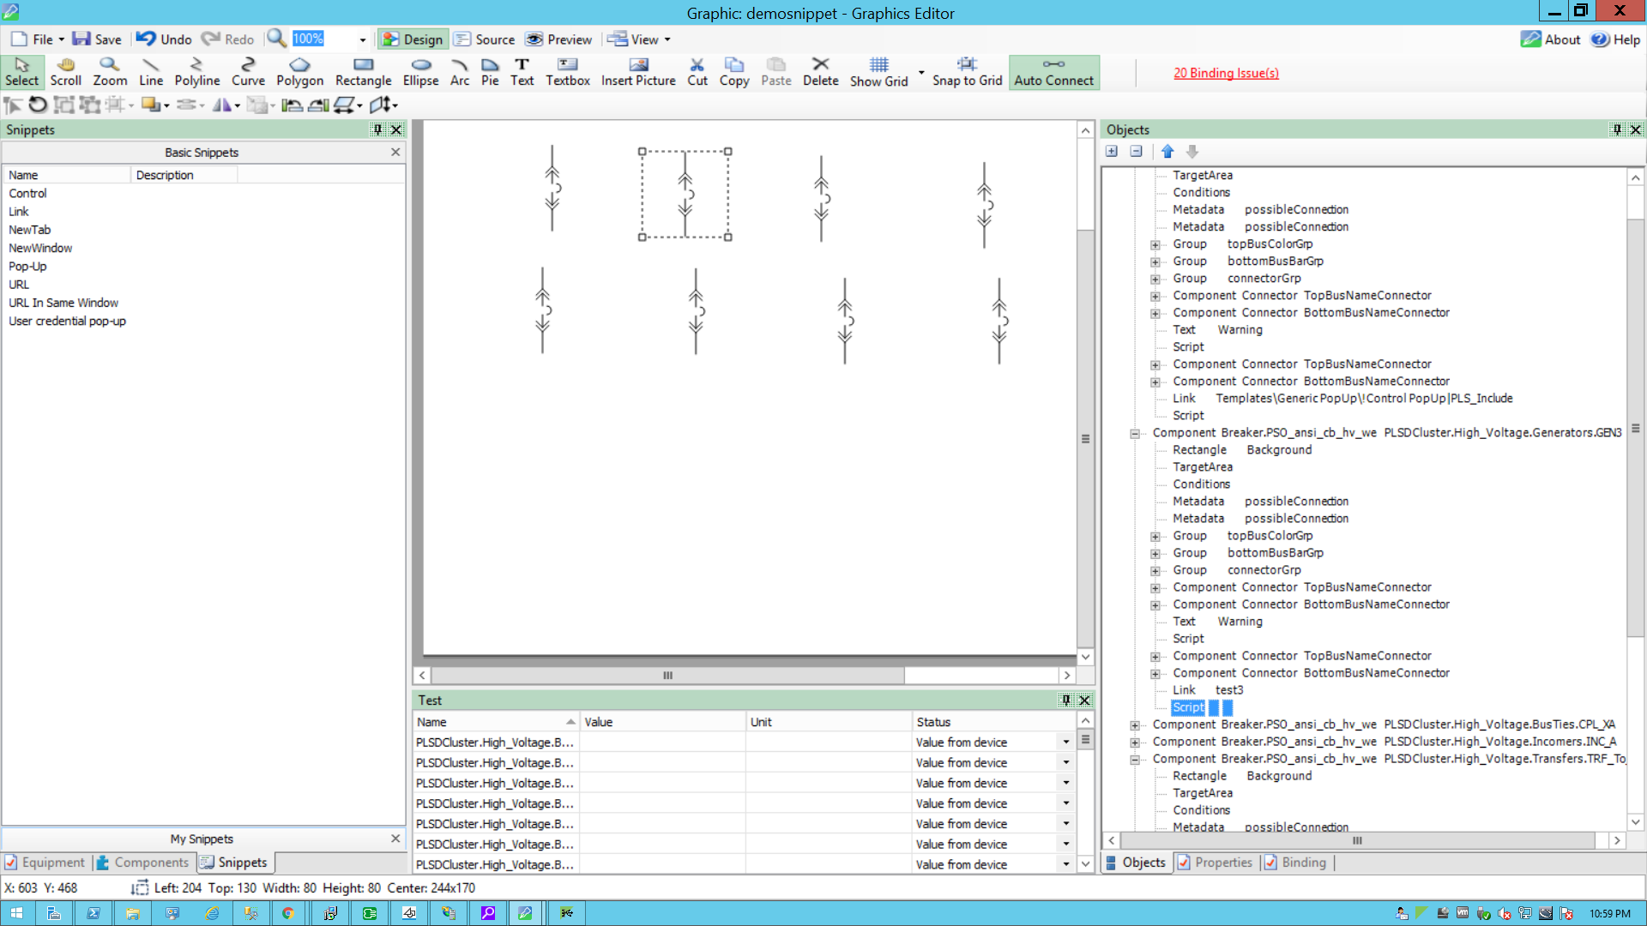Expand the topBusColorGrp group node
This screenshot has height=926, width=1647.
(1155, 244)
